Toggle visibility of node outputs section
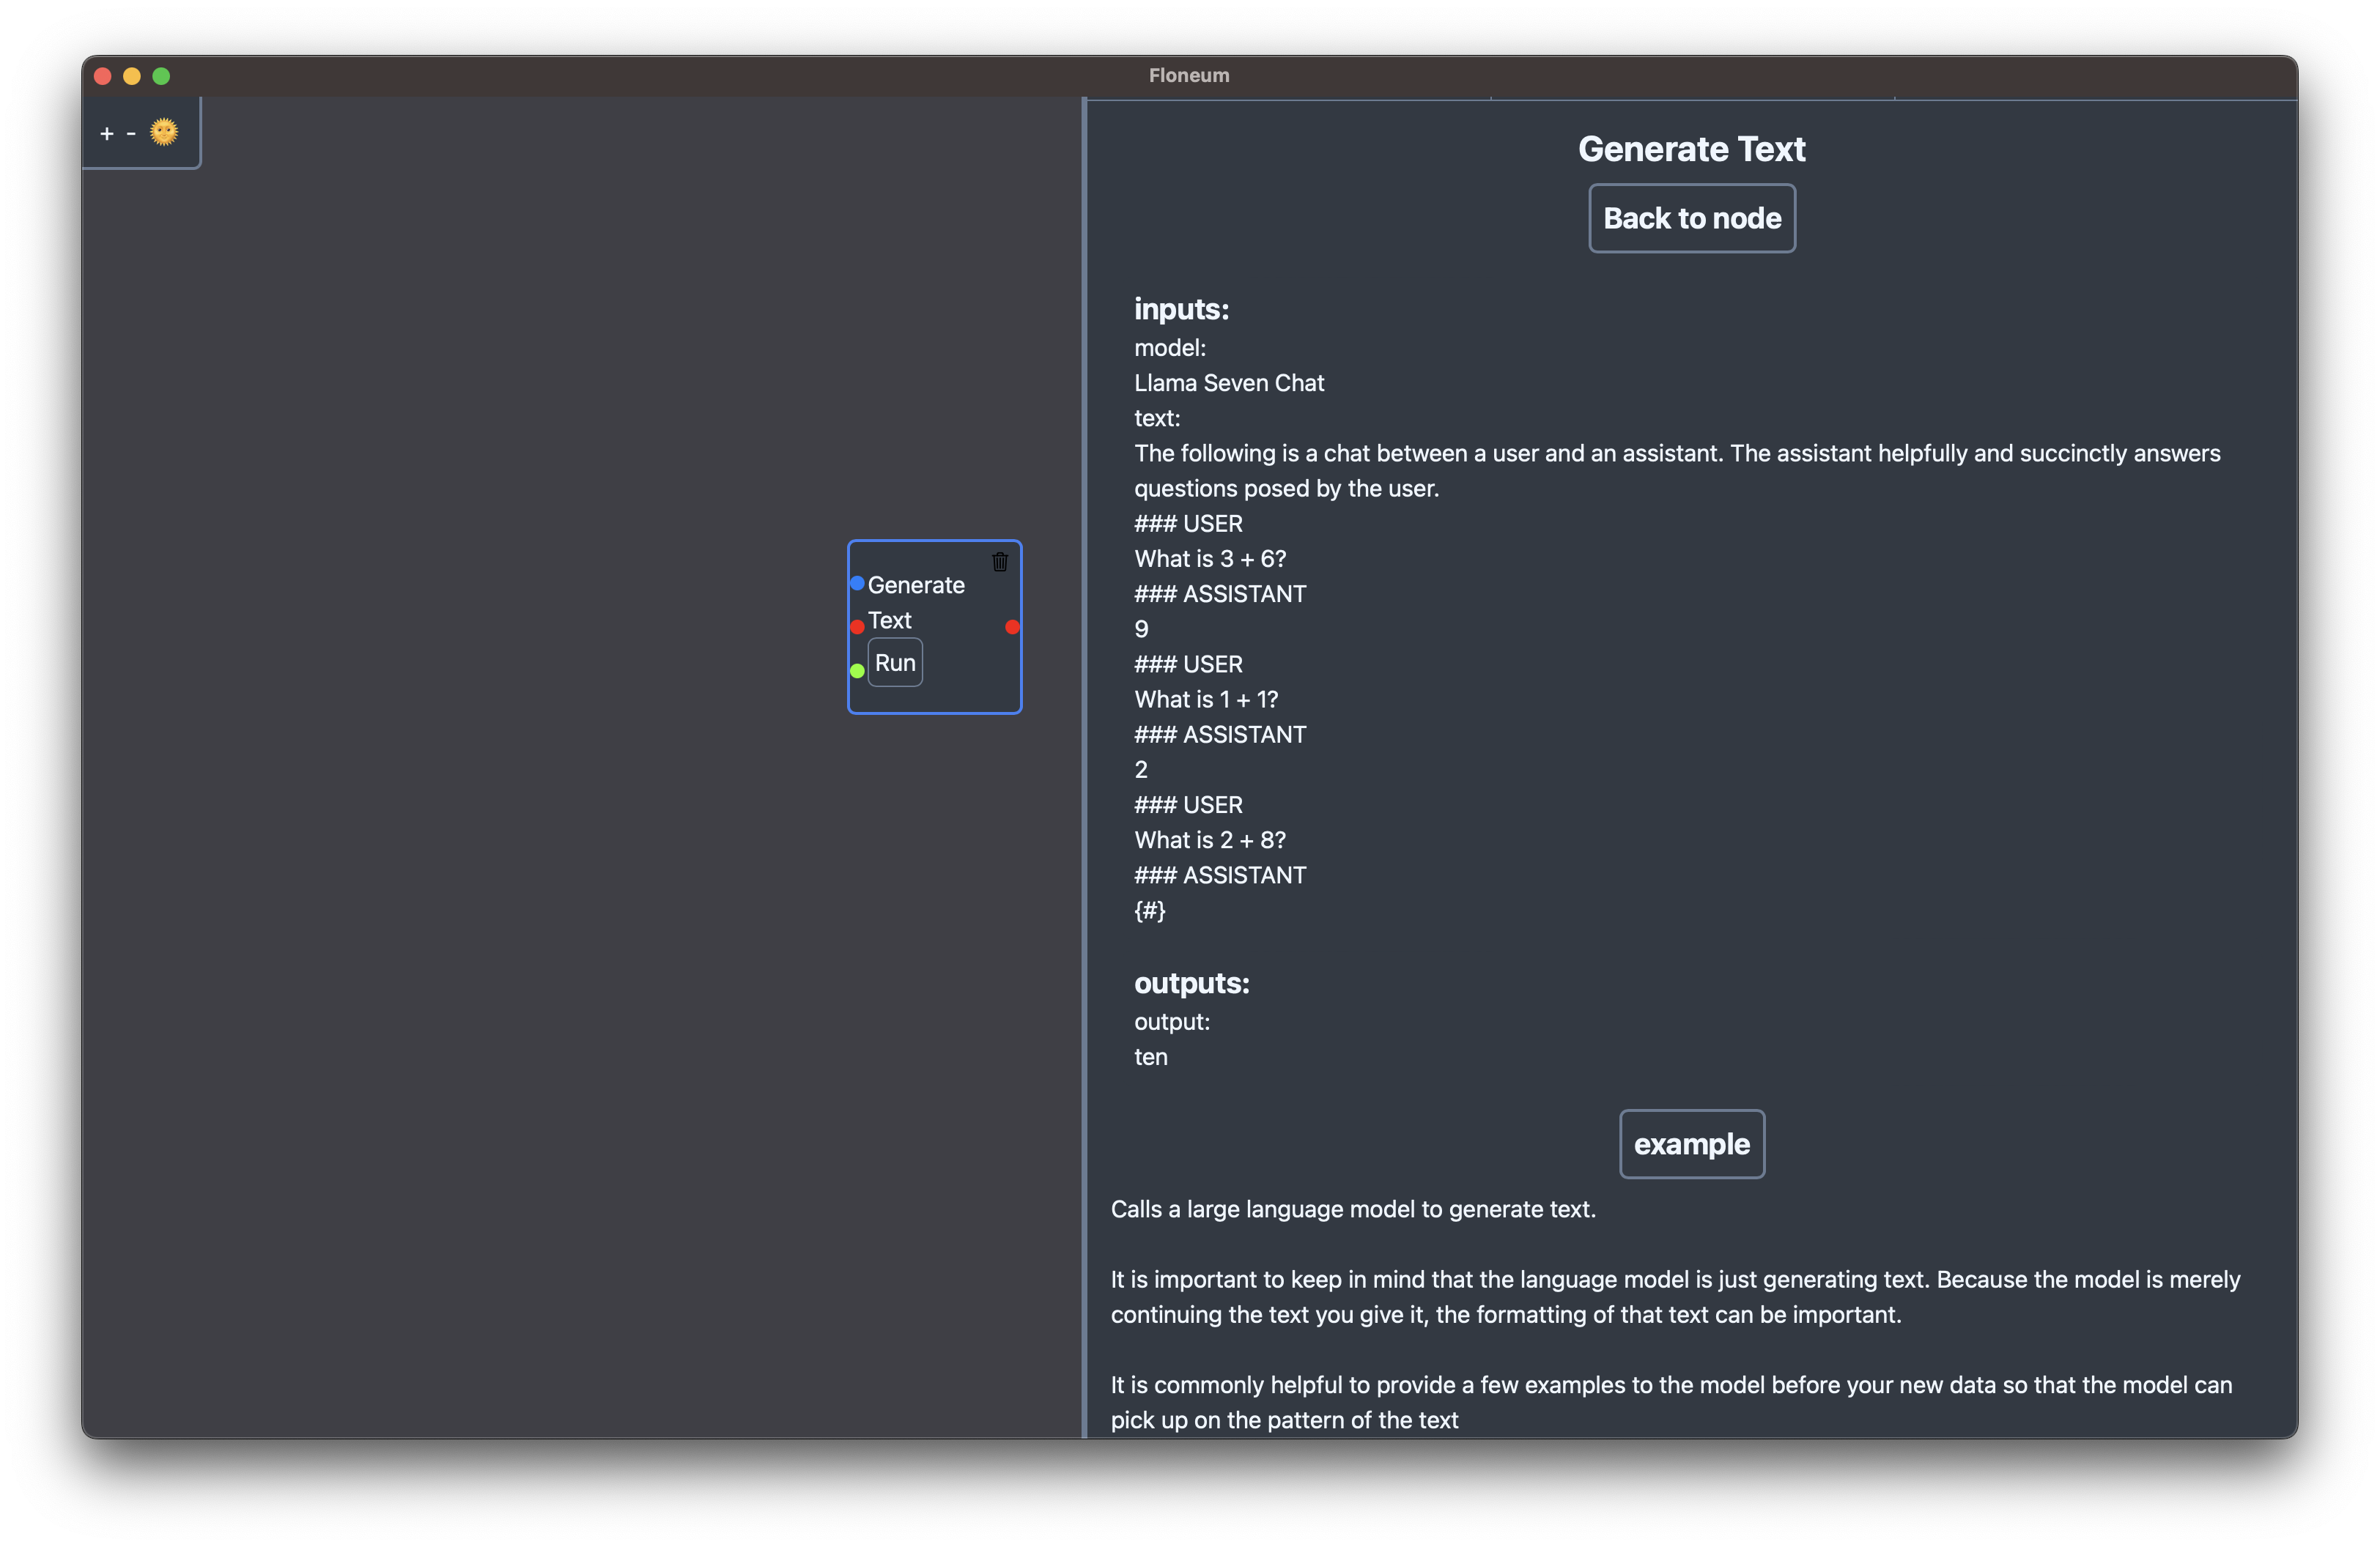2380x1547 pixels. pos(1191,982)
